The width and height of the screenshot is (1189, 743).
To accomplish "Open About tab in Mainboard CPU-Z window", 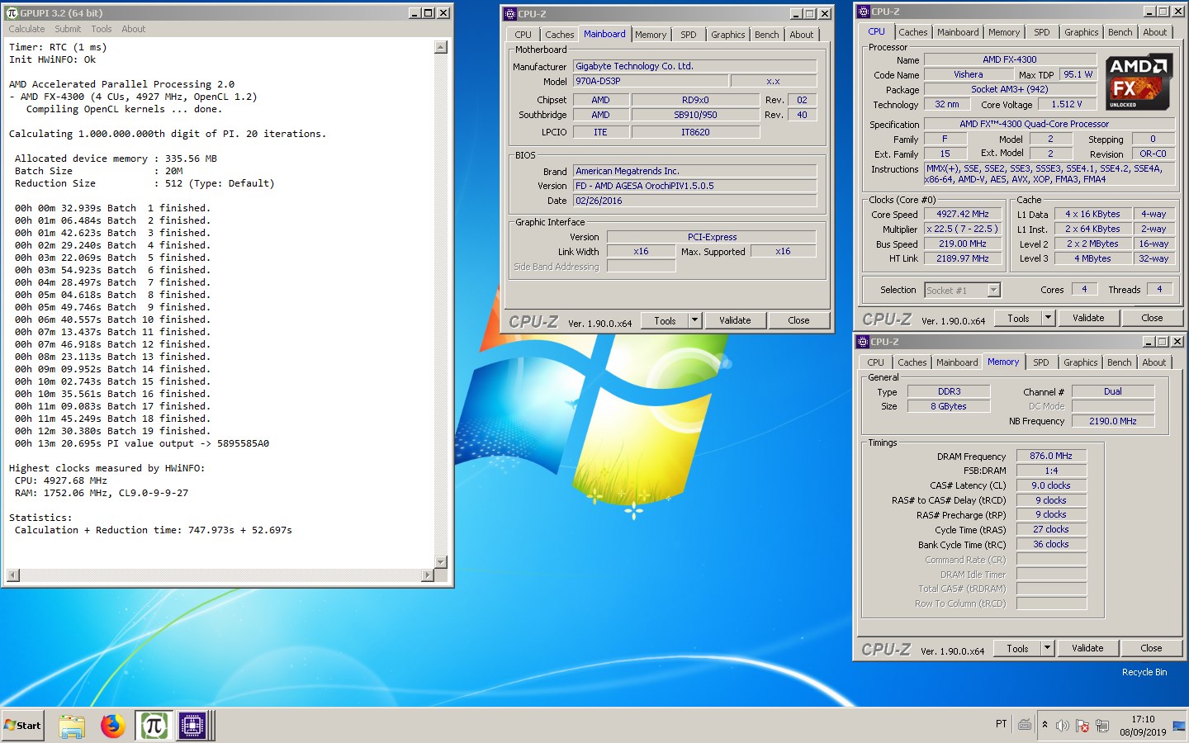I will tap(802, 35).
